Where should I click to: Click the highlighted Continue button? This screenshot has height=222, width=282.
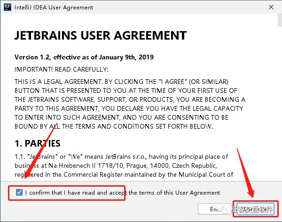(255, 209)
